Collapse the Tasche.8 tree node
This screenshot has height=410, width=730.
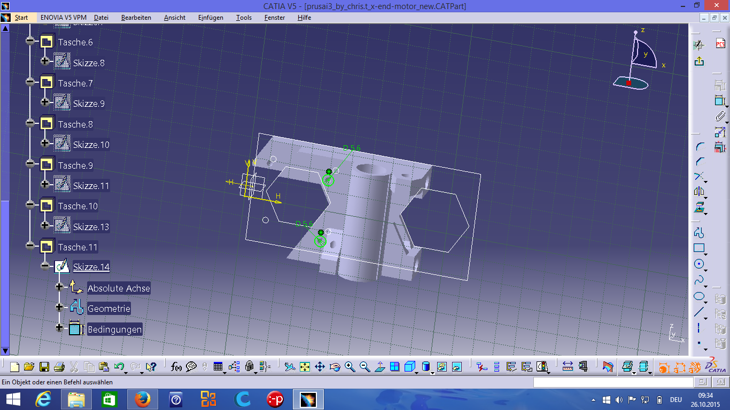tap(30, 124)
